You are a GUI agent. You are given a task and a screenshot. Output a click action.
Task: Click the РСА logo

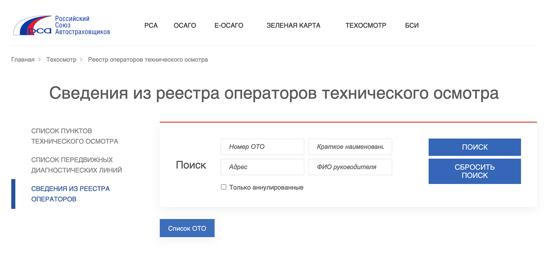(60, 26)
